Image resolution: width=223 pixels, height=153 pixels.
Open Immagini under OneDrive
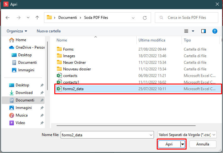23,70
